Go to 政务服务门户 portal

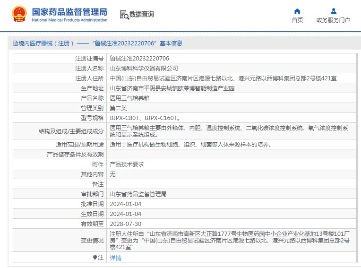pos(333,20)
